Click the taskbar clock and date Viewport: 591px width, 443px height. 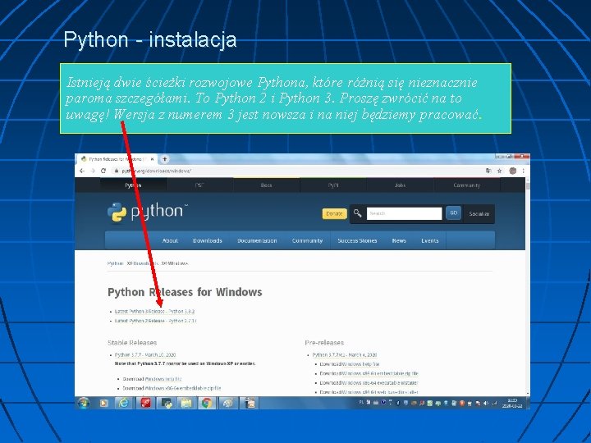click(512, 403)
